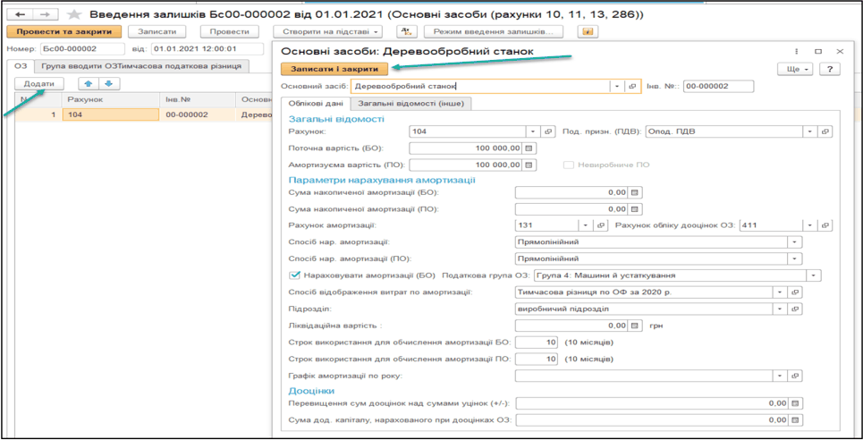This screenshot has height=440, width=863.
Task: Open the Податкова група ОЗ dropdown
Action: pos(813,275)
